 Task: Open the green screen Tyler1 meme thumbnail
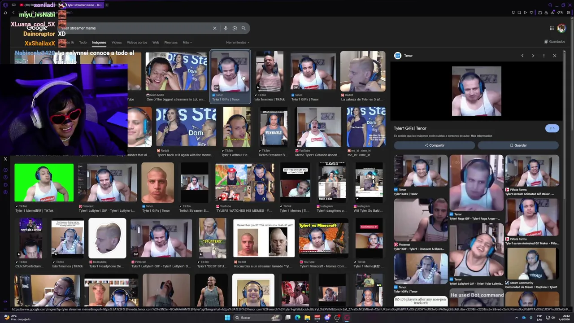[x=44, y=183]
